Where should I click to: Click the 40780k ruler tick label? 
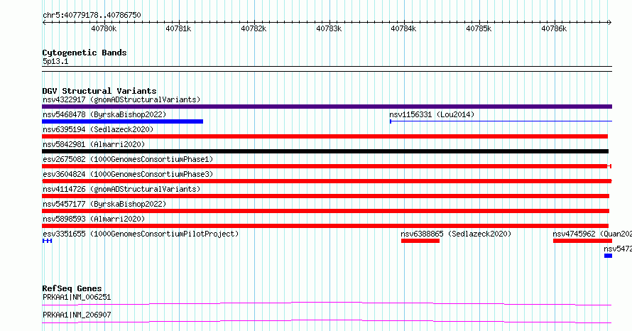(x=104, y=28)
